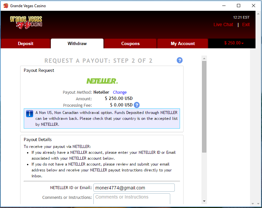Click 'REQUEST A PAYOUT: STEP 2 OF 2' heading
This screenshot has height=208, width=262.
(x=98, y=61)
